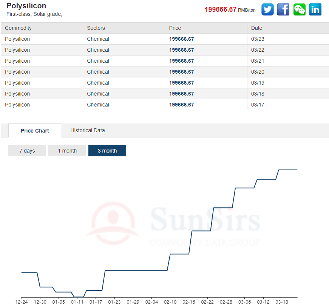This screenshot has width=329, height=307.
Task: Click Chemical sector in 03/21 row
Action: click(98, 61)
